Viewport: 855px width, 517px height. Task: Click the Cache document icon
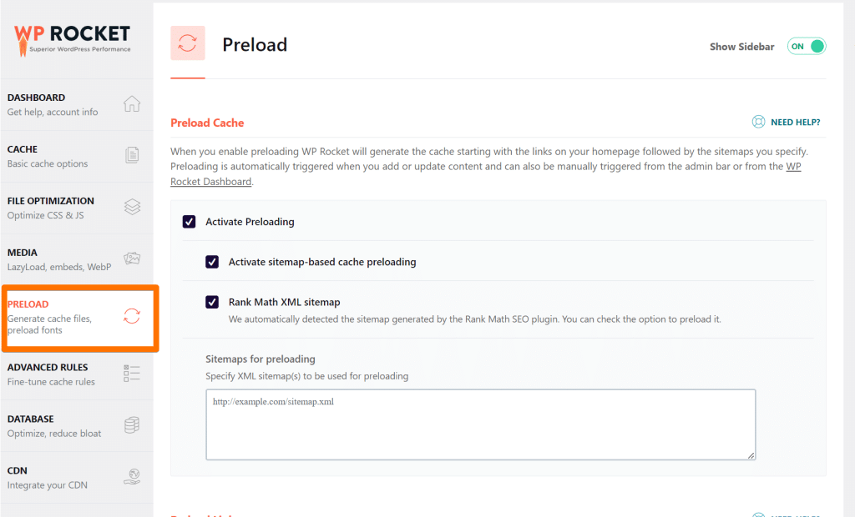132,156
